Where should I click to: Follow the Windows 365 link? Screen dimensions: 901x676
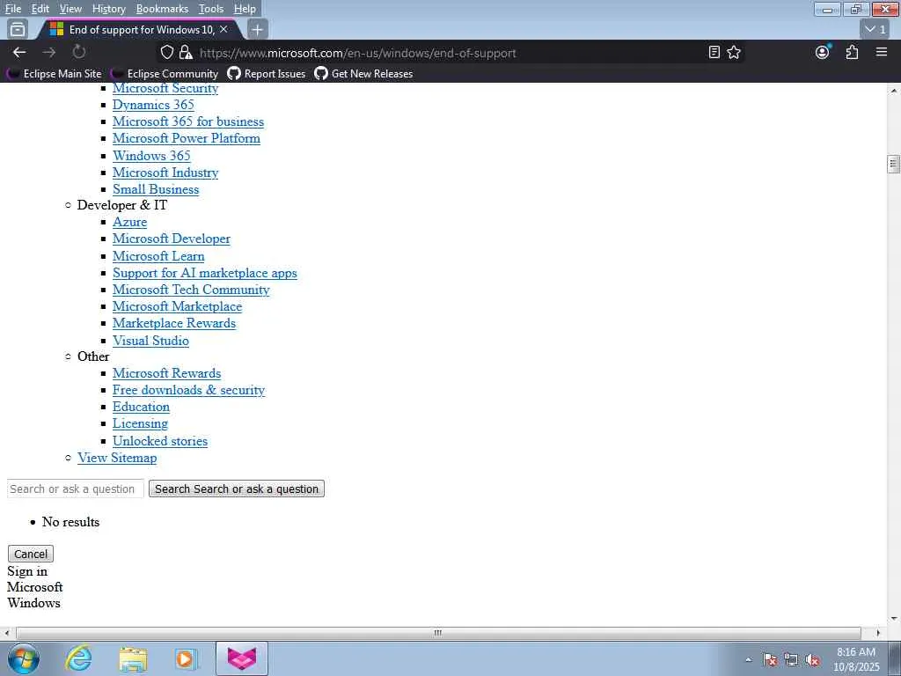pyautogui.click(x=151, y=155)
